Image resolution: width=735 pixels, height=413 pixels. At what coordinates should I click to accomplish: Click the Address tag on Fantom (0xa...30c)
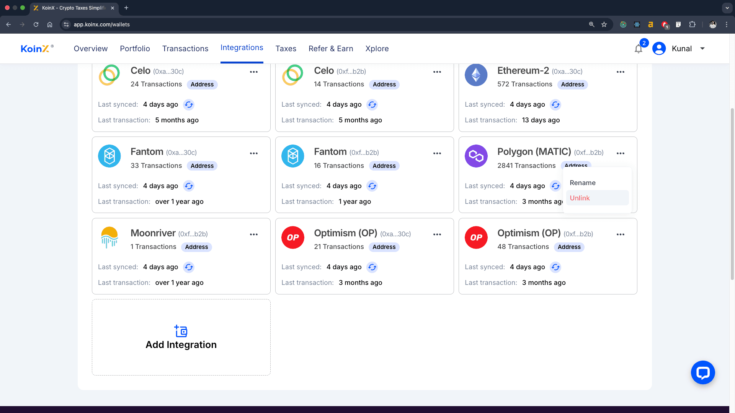202,166
